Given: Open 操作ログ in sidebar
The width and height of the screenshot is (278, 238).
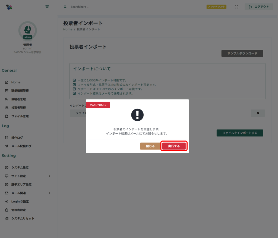Looking at the screenshot, I should (17, 138).
